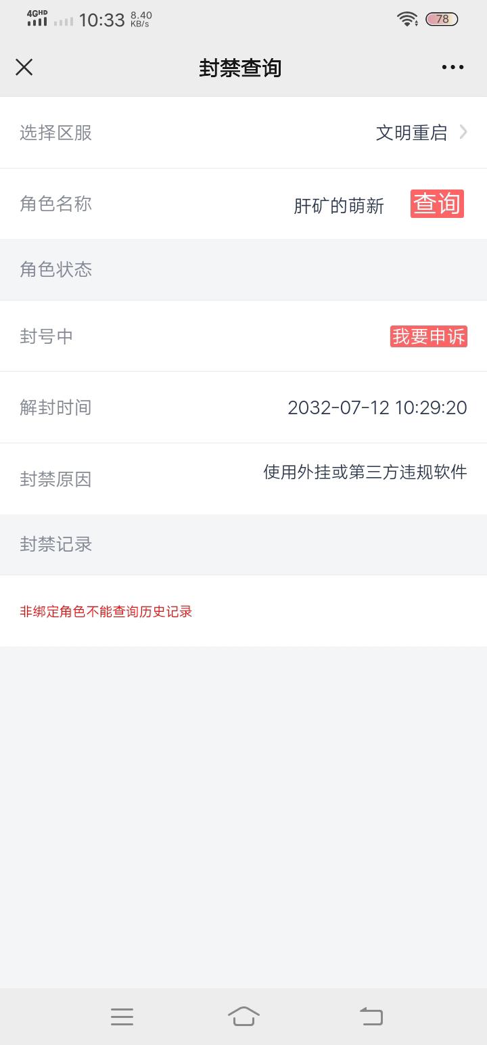Expand the 选择区服 chevron arrow
The image size is (487, 1045).
tap(463, 132)
